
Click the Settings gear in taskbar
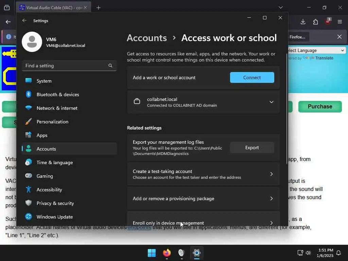[x=197, y=253]
